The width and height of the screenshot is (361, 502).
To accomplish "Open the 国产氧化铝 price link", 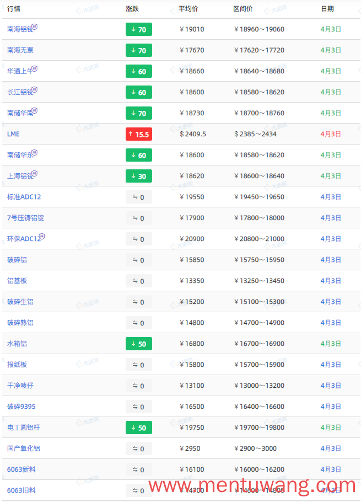I will pos(24,448).
